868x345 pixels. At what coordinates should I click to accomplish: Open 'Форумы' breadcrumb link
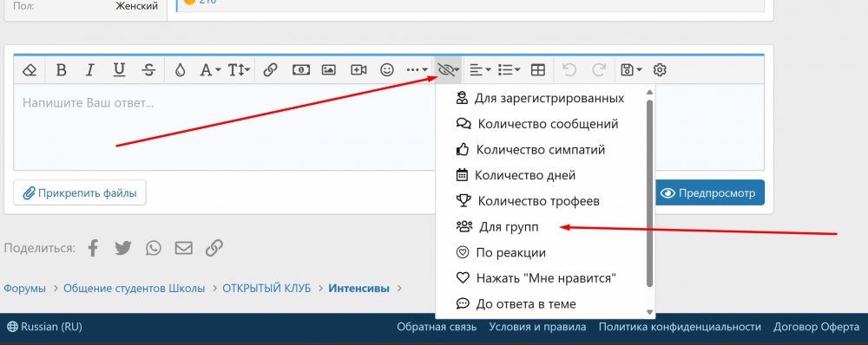pyautogui.click(x=25, y=289)
